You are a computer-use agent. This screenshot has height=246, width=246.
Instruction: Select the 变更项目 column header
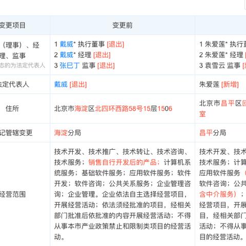(12, 25)
